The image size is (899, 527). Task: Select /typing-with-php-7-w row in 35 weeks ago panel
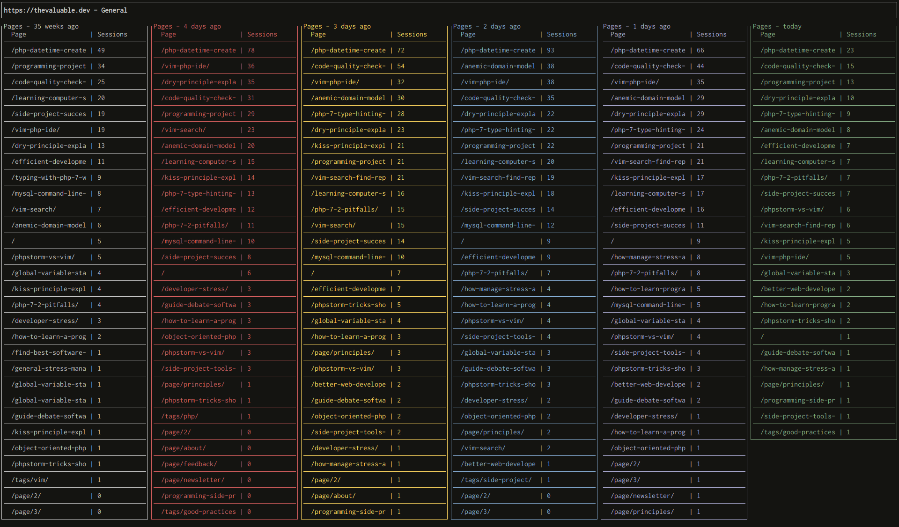tap(49, 177)
